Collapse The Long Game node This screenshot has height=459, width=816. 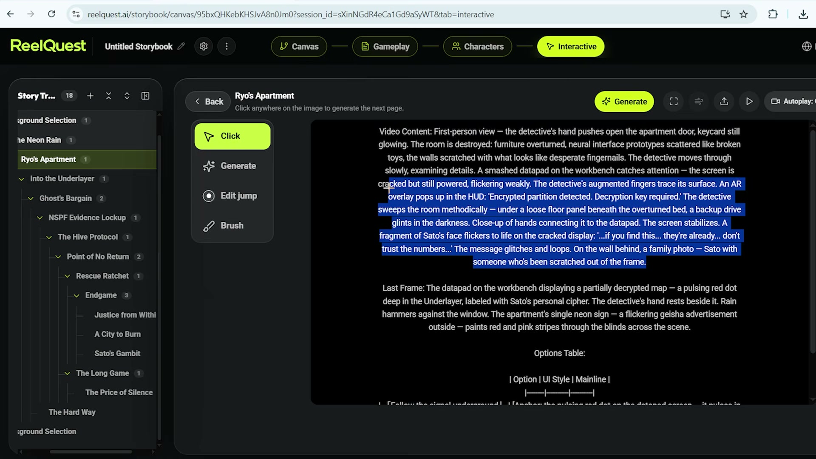coord(67,373)
